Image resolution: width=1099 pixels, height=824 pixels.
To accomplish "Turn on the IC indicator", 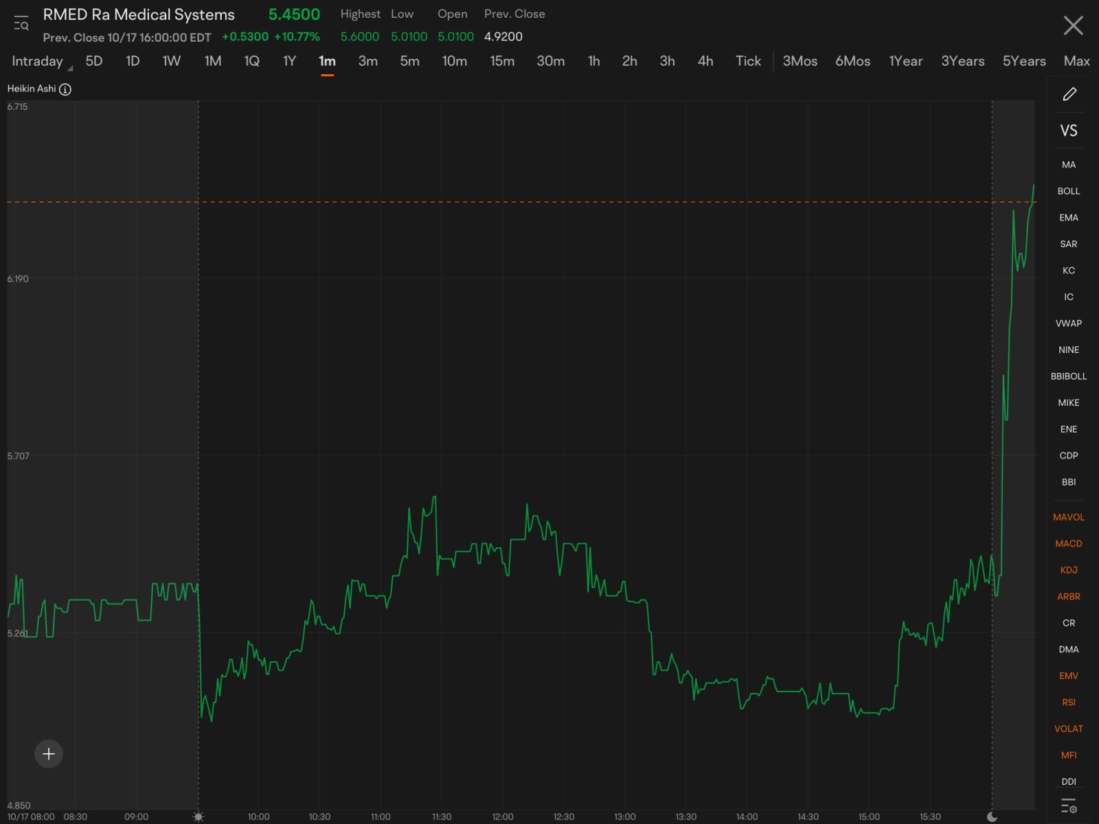I will click(x=1069, y=297).
